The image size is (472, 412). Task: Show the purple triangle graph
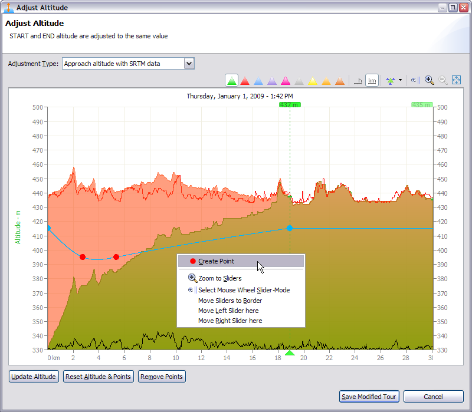click(x=272, y=81)
